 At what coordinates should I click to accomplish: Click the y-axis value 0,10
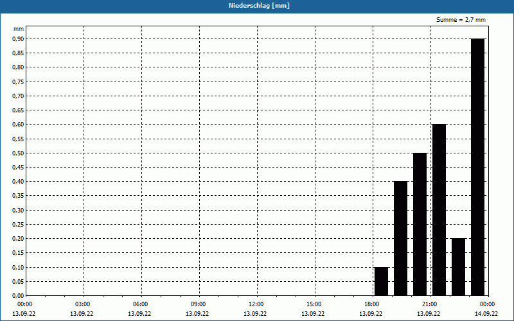(x=18, y=267)
